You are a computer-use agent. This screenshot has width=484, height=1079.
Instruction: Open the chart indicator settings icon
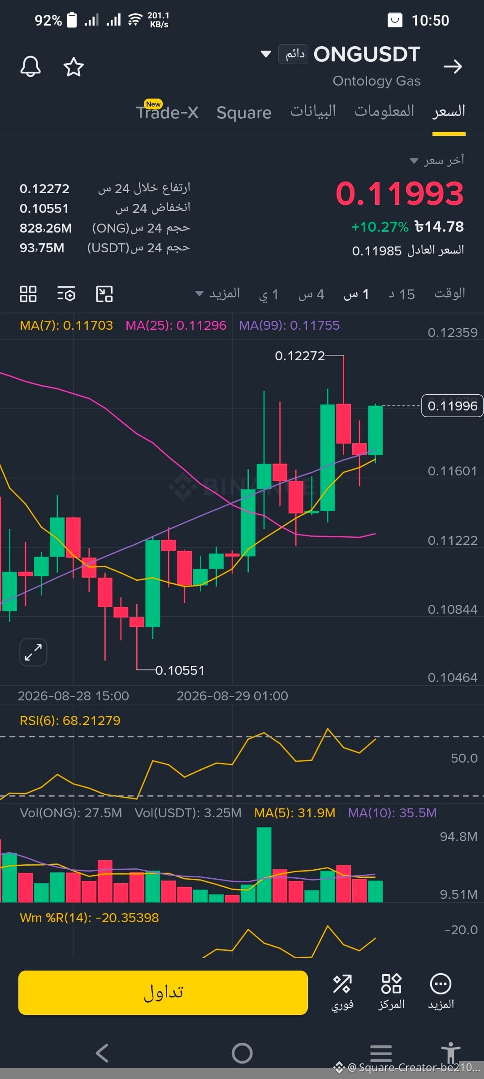66,294
